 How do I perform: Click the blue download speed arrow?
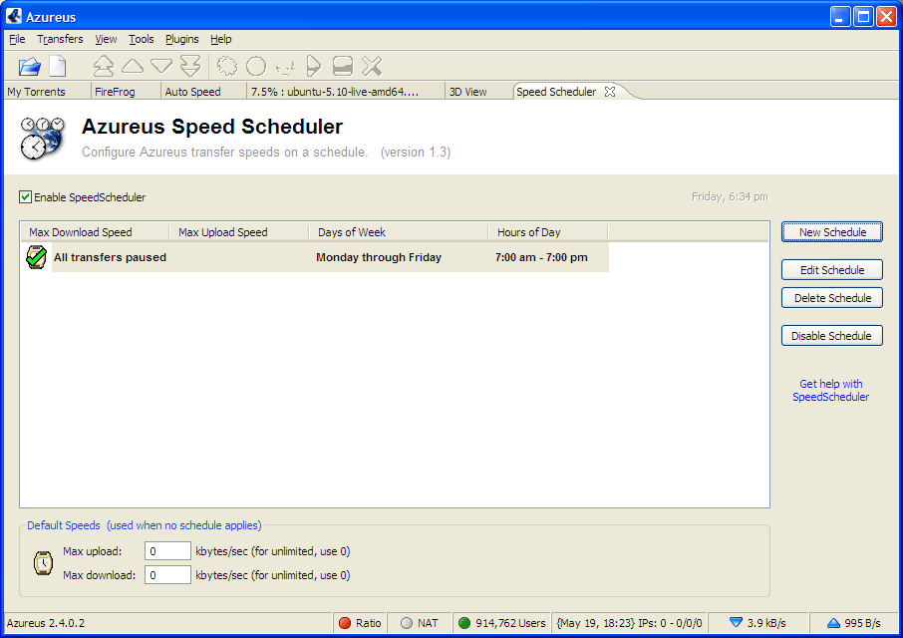click(x=736, y=622)
